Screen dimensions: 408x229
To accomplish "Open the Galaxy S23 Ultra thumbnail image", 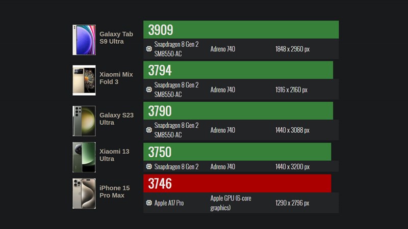I will 84,121.
